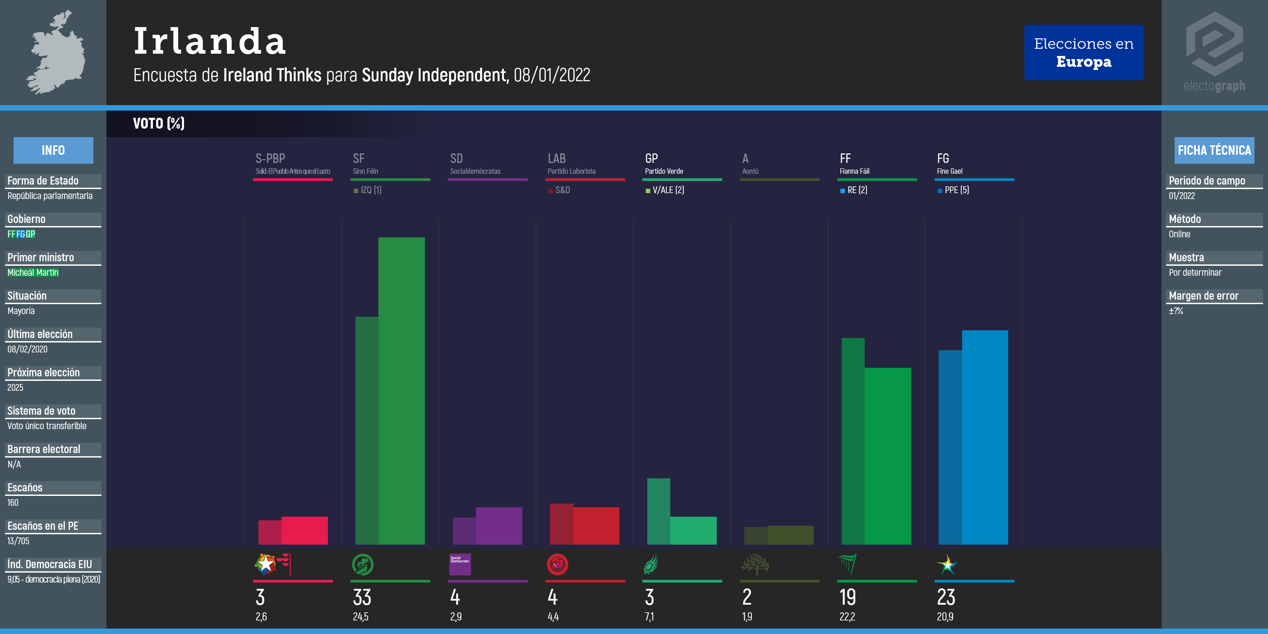Image resolution: width=1268 pixels, height=634 pixels.
Task: Click the Fianna Fáil harp logo
Action: pyautogui.click(x=848, y=564)
